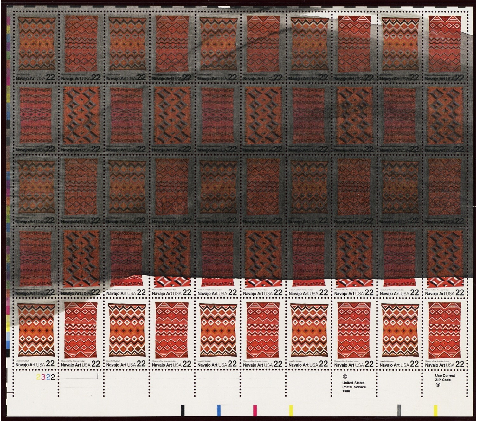Click the "Use Correct ZIP Code" text
Screen dimensions: 477x421
pos(445,378)
